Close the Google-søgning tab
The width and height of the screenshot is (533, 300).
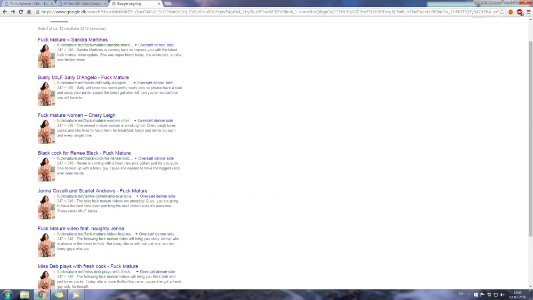coord(159,4)
